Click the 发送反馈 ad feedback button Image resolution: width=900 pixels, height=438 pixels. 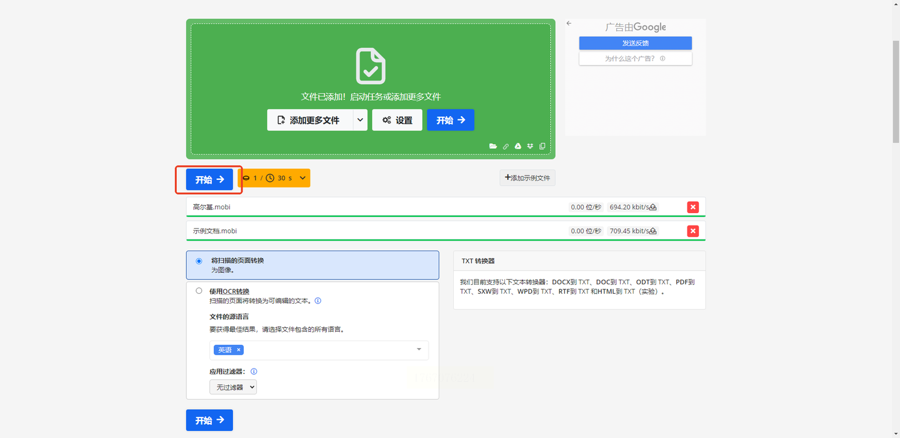[x=635, y=43]
